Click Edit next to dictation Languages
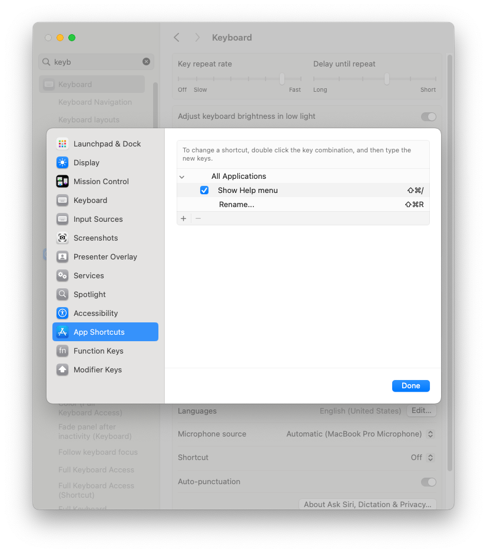Image resolution: width=487 pixels, height=553 pixels. 421,411
